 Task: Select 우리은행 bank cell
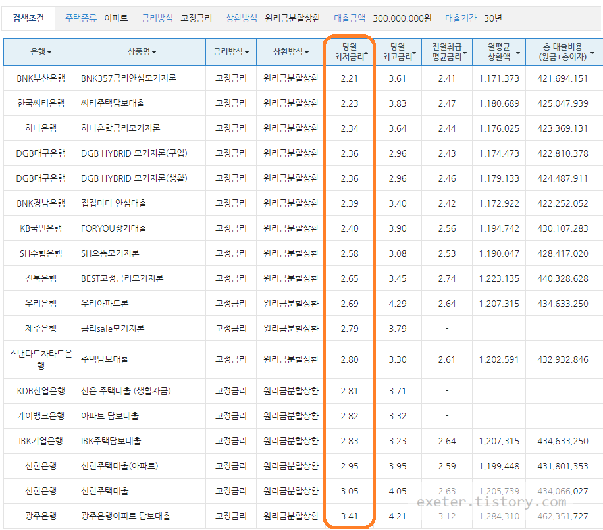coord(41,304)
